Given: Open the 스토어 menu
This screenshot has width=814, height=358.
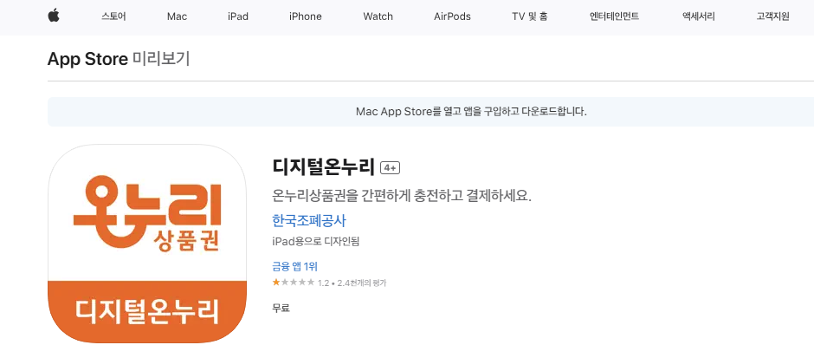Looking at the screenshot, I should pyautogui.click(x=113, y=16).
